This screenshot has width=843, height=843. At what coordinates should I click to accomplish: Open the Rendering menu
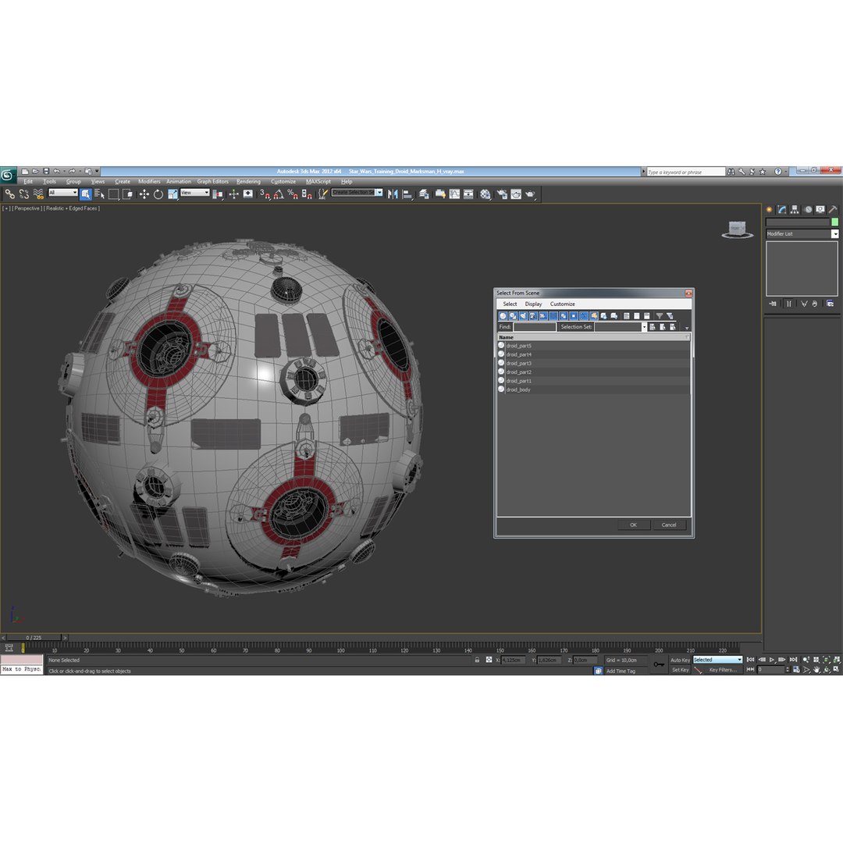[248, 182]
